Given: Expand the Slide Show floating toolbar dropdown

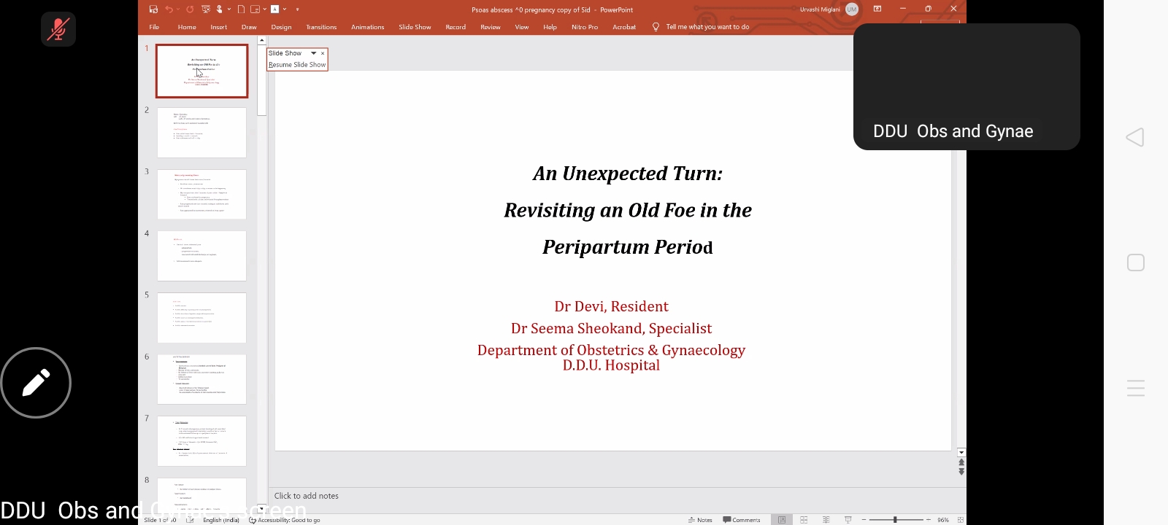Looking at the screenshot, I should [314, 53].
